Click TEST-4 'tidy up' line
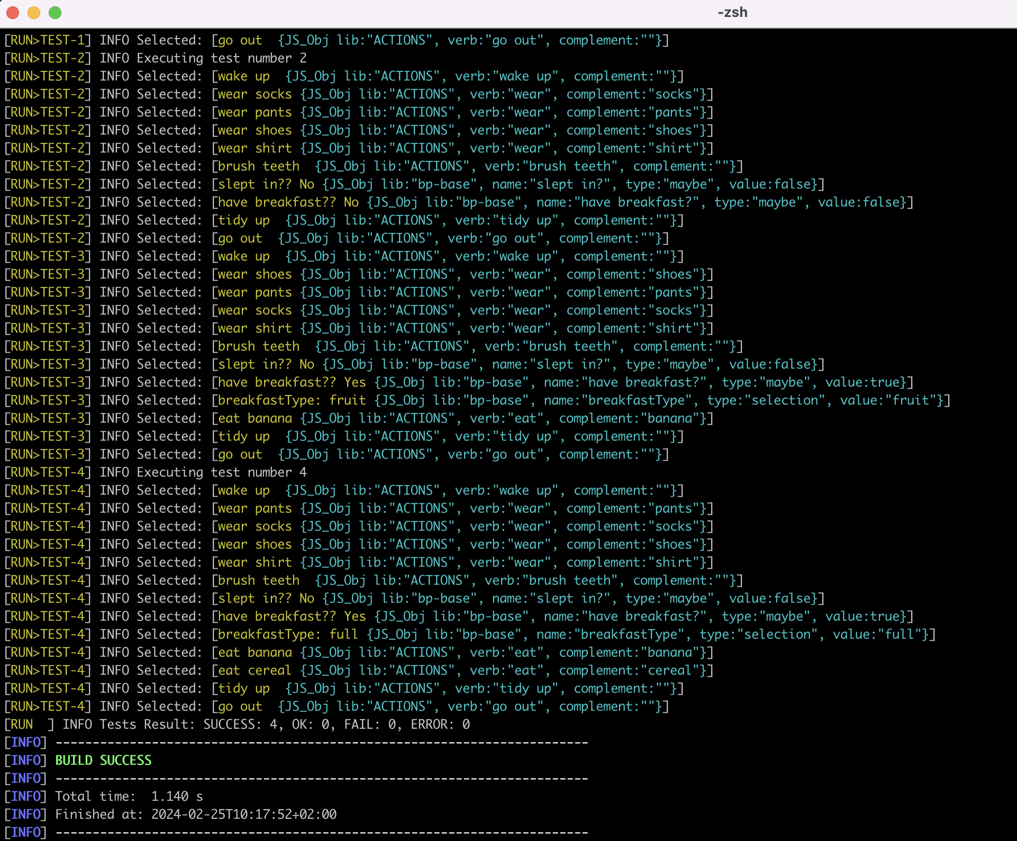Viewport: 1017px width, 841px height. [344, 688]
